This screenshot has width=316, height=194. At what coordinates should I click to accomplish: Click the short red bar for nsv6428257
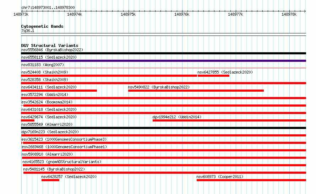(50, 180)
